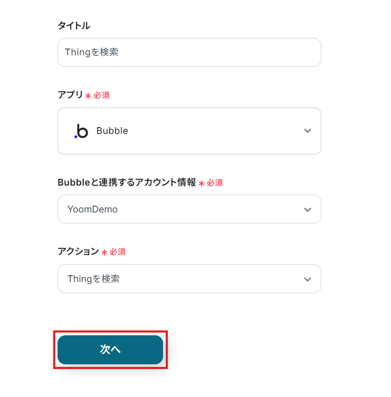Screen dimensions: 391x397
Task: Open the YoomDemo account dropdown
Action: tap(189, 209)
